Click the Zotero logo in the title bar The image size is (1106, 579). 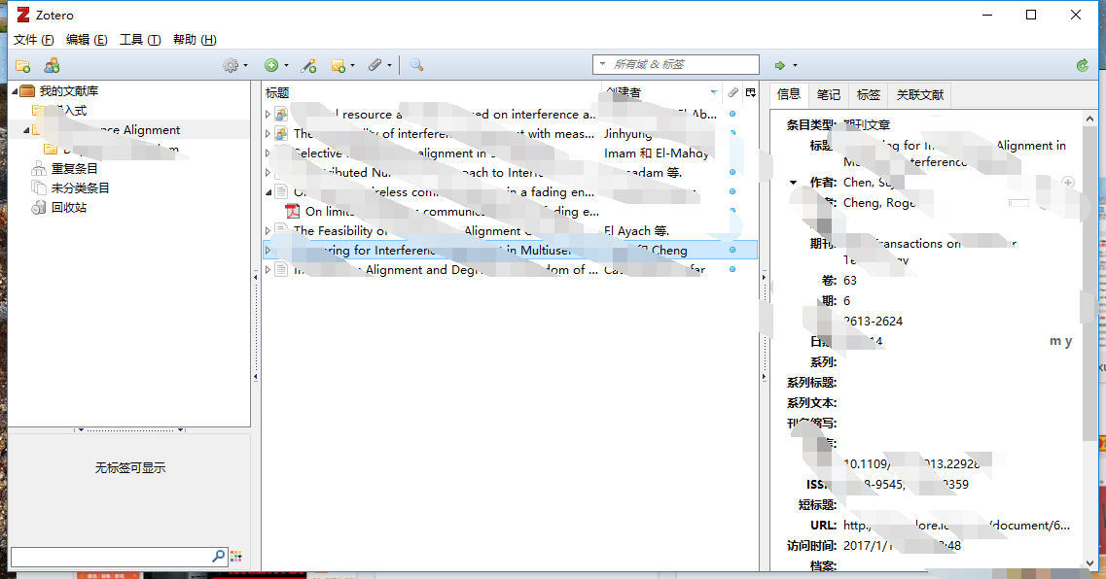23,15
